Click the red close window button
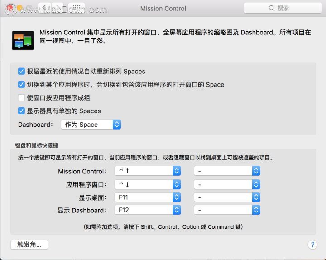The height and width of the screenshot is (260, 326). (10, 8)
